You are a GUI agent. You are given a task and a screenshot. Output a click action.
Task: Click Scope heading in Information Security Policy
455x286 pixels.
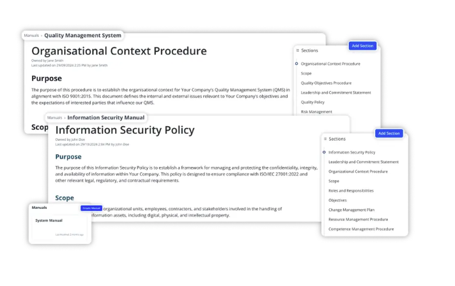coord(65,198)
